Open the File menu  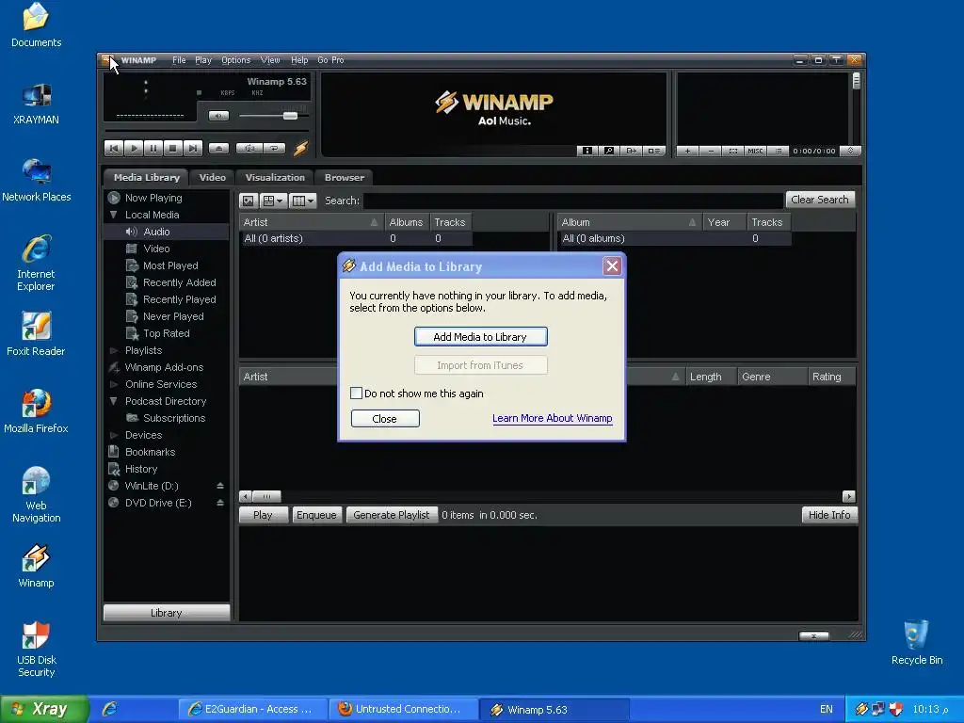click(x=179, y=59)
